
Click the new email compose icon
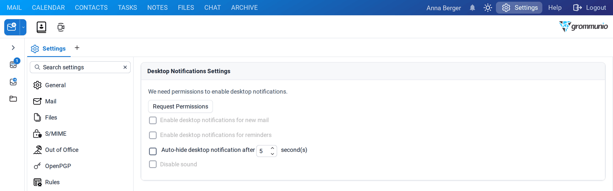[x=12, y=27]
